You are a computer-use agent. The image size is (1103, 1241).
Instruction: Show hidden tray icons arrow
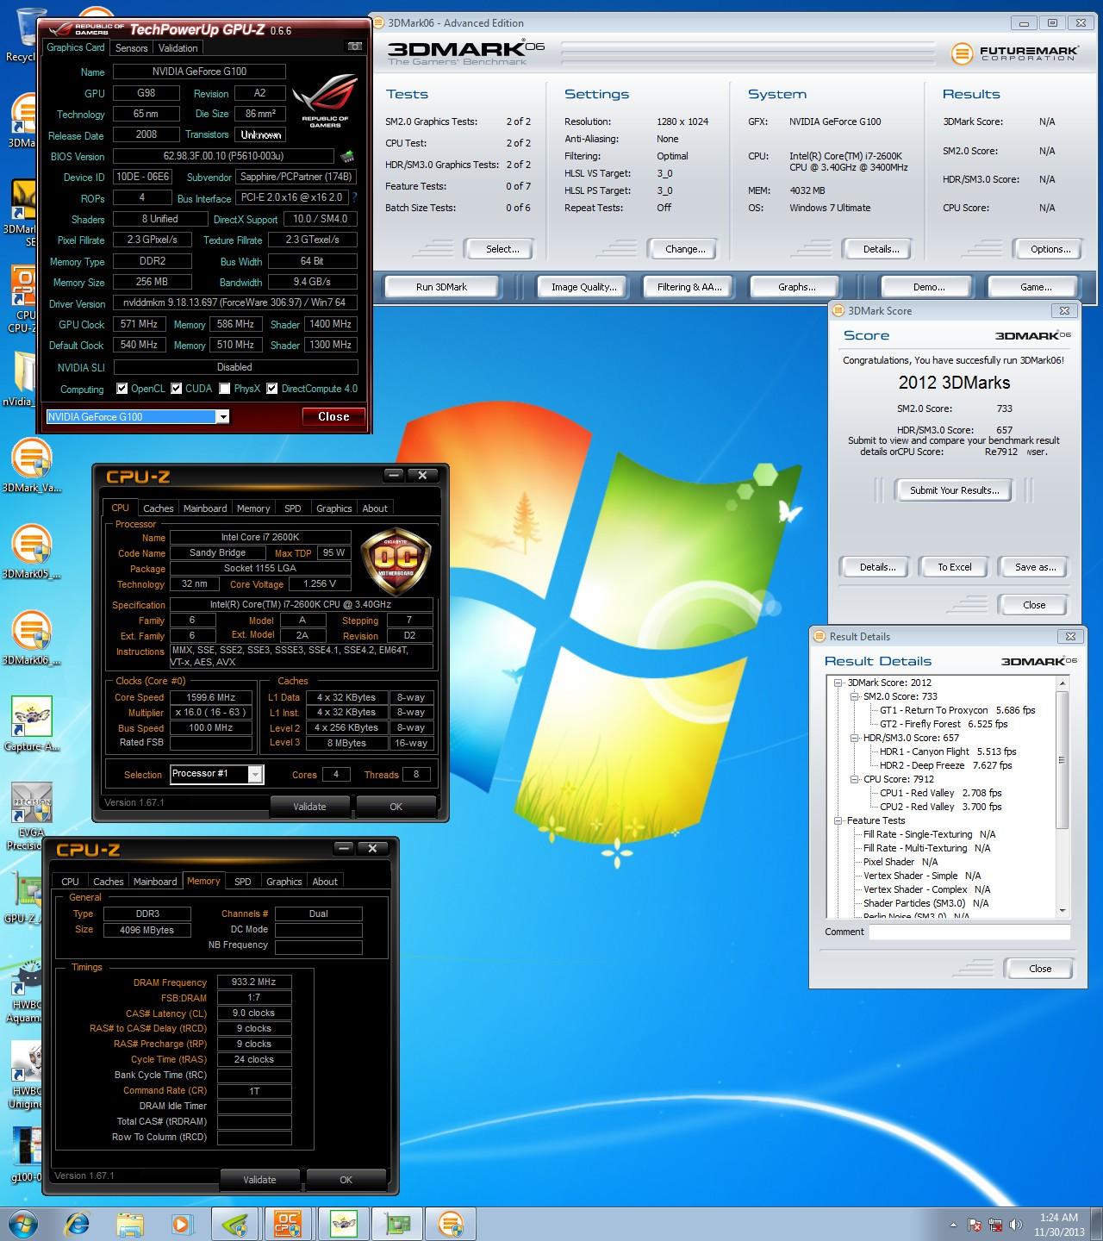(953, 1225)
